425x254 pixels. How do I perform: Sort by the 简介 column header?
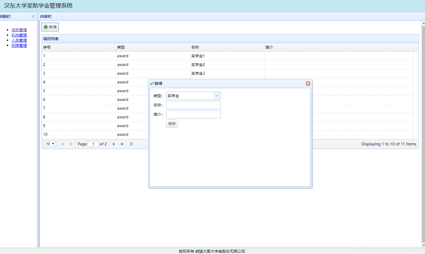coord(339,47)
